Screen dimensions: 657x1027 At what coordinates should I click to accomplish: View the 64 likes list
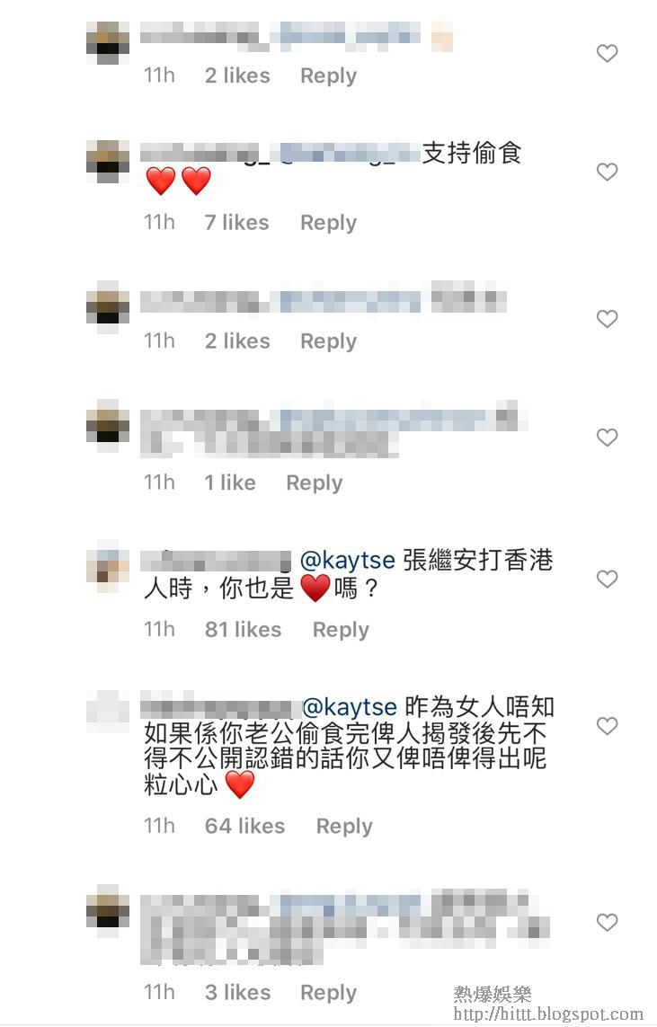(x=244, y=826)
